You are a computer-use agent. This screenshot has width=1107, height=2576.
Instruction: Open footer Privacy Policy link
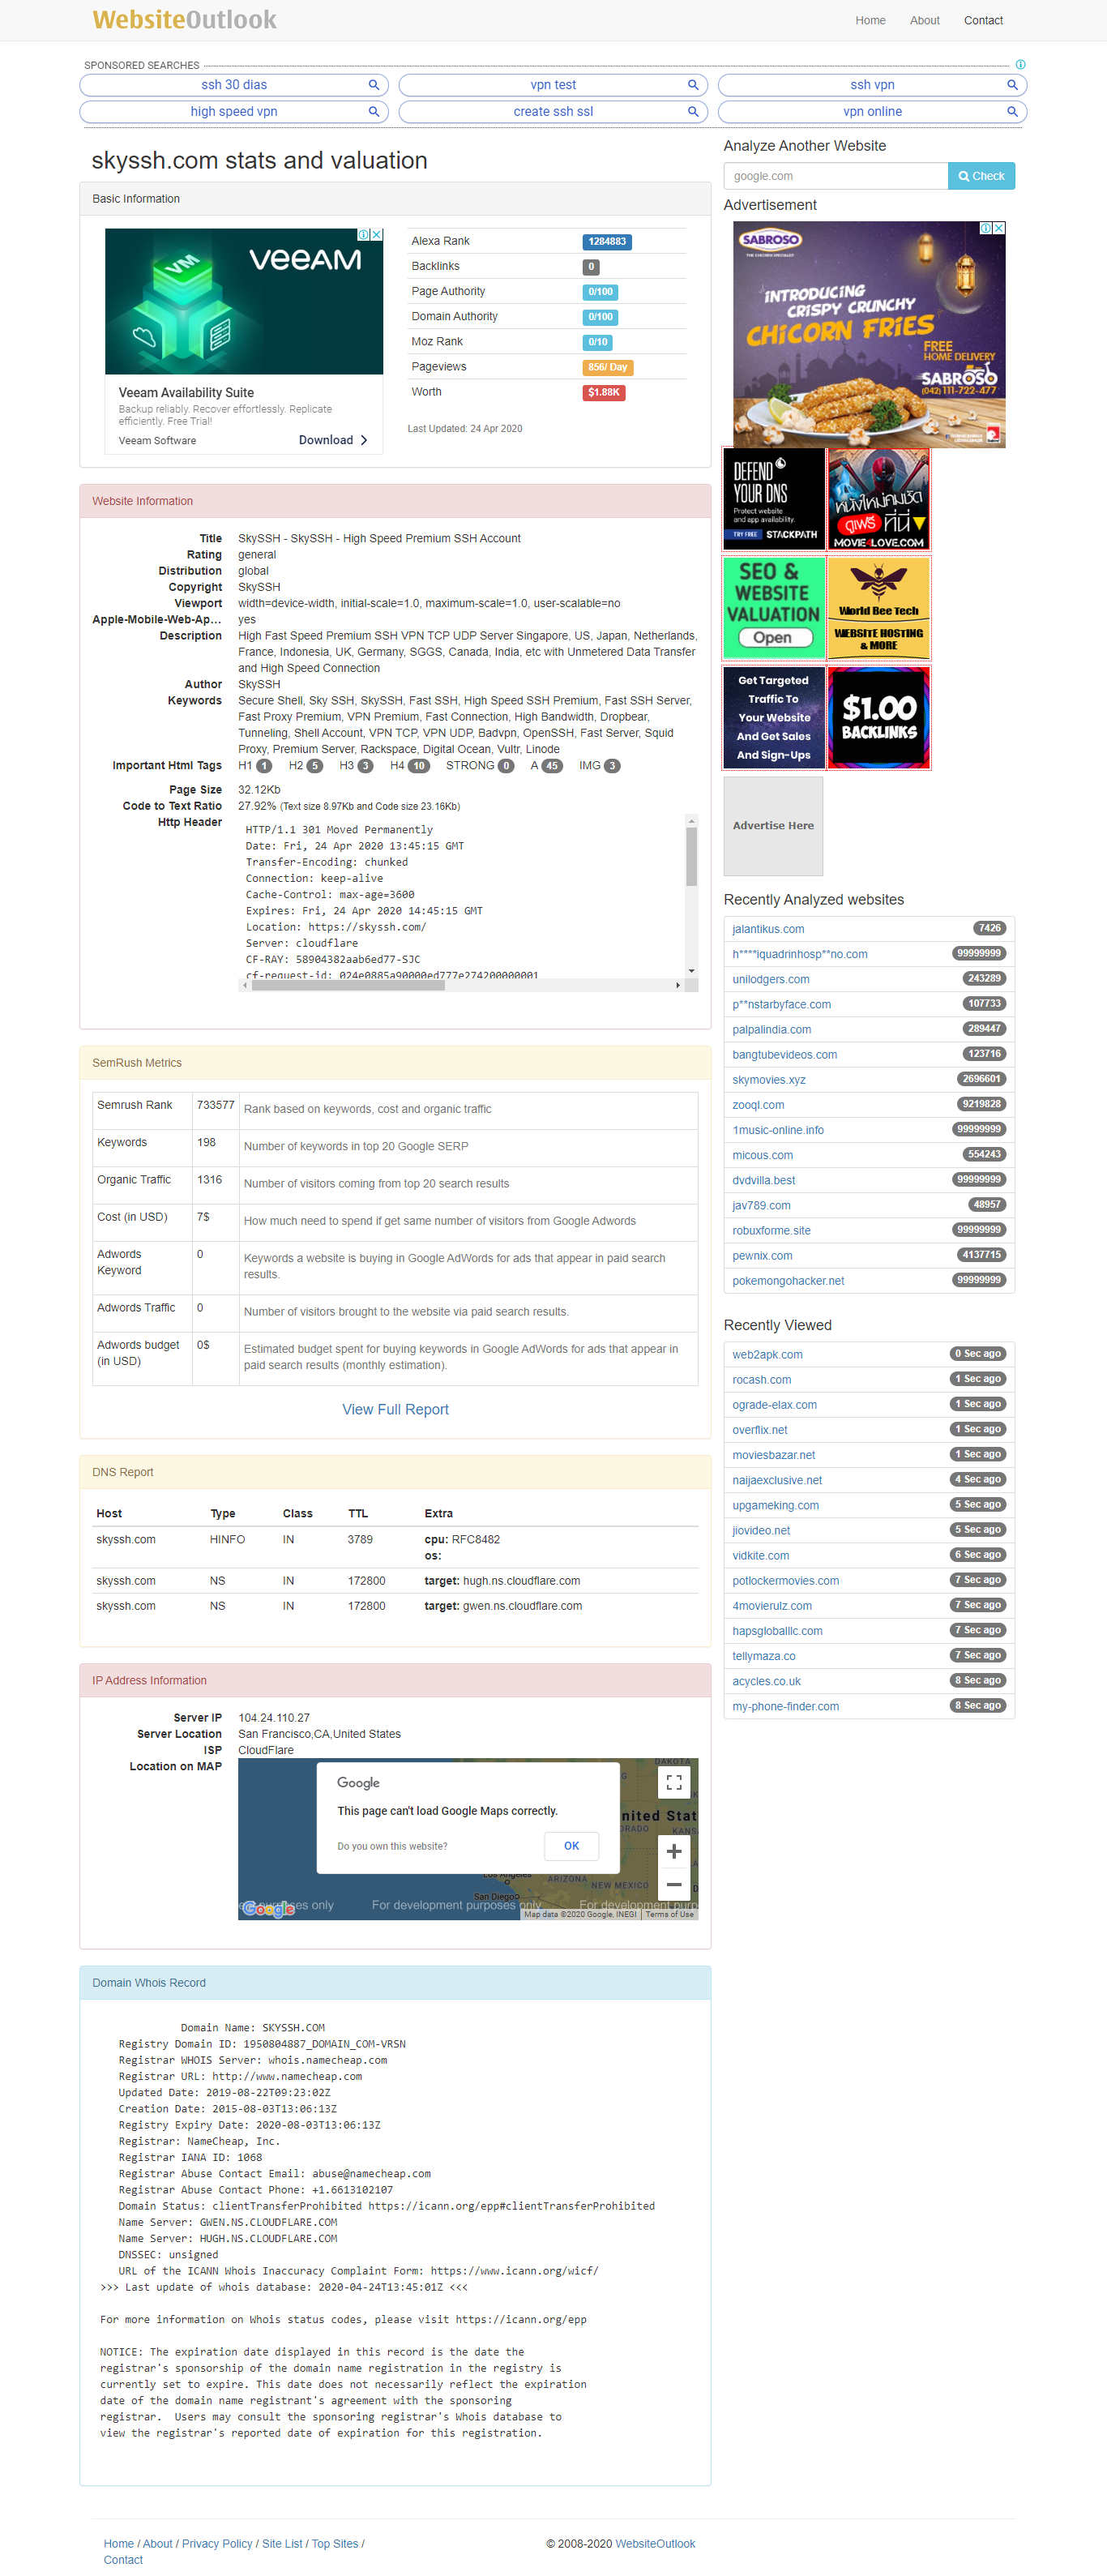[x=217, y=2543]
